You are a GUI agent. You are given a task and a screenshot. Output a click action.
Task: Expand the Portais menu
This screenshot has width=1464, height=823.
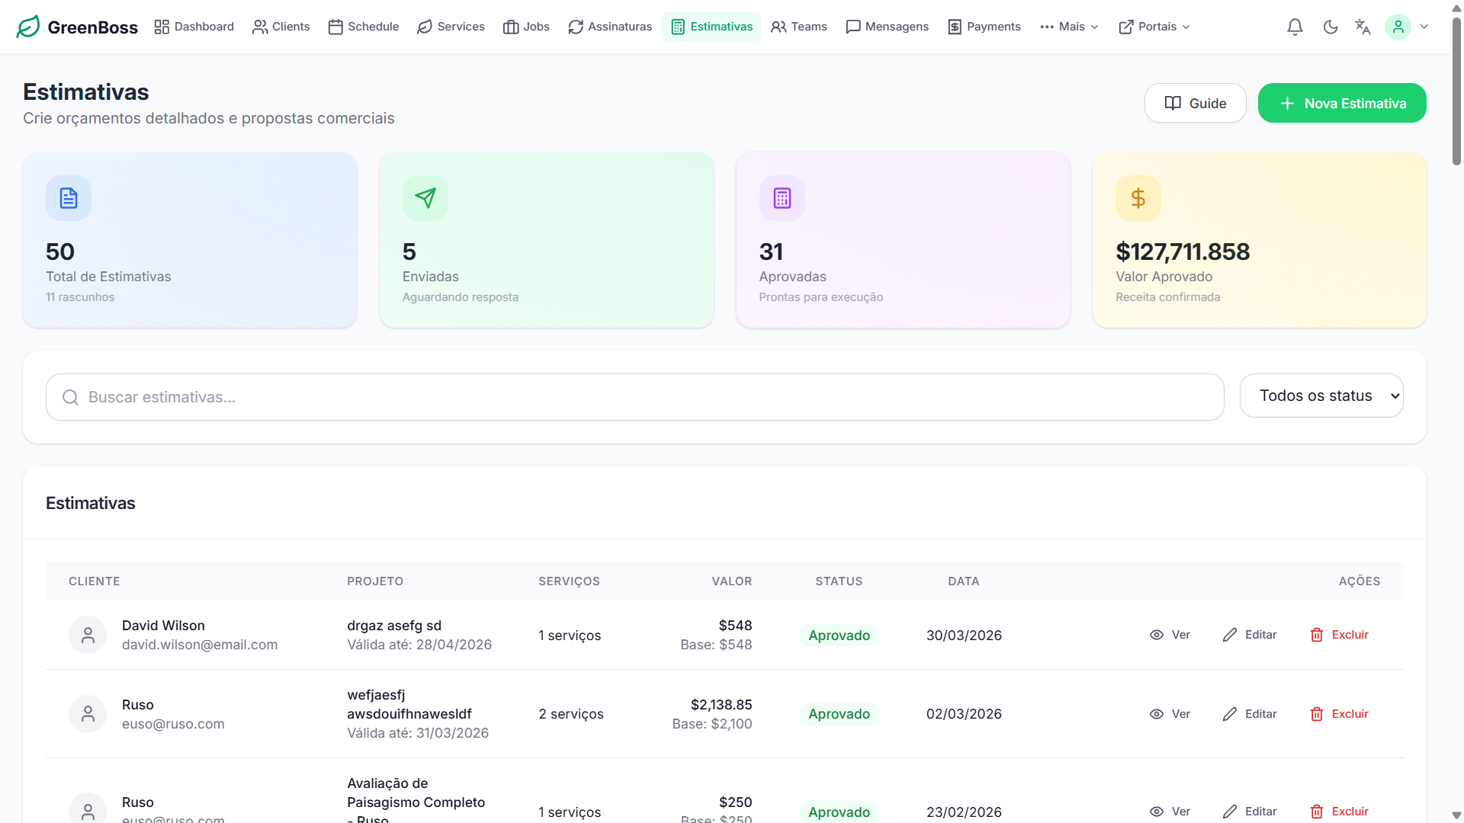(x=1154, y=27)
